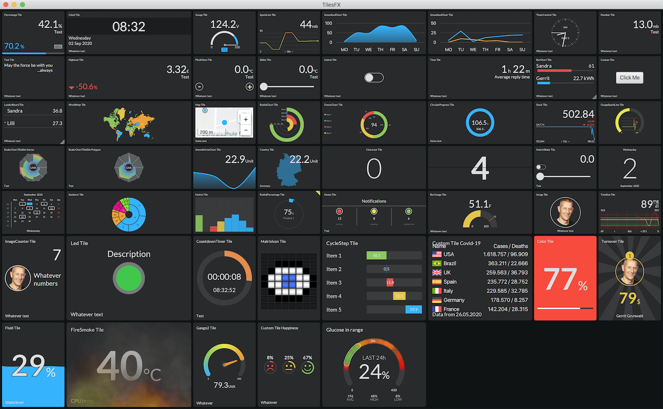Click the Brazil flag icon

click(437, 263)
